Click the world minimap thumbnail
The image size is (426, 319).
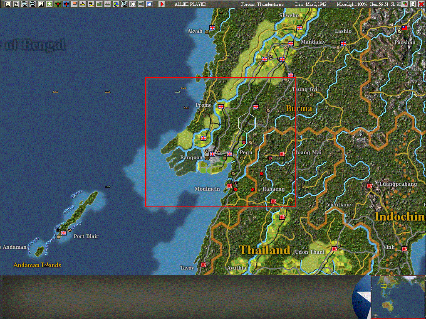tap(398, 297)
